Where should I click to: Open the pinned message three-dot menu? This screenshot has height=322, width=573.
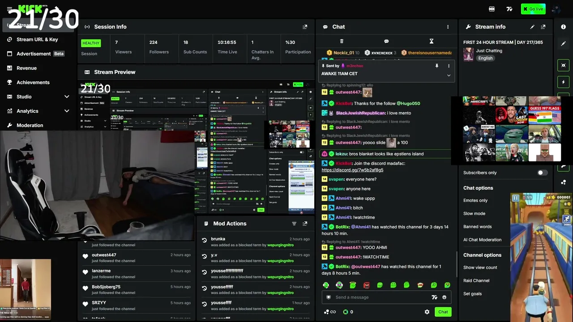[449, 66]
